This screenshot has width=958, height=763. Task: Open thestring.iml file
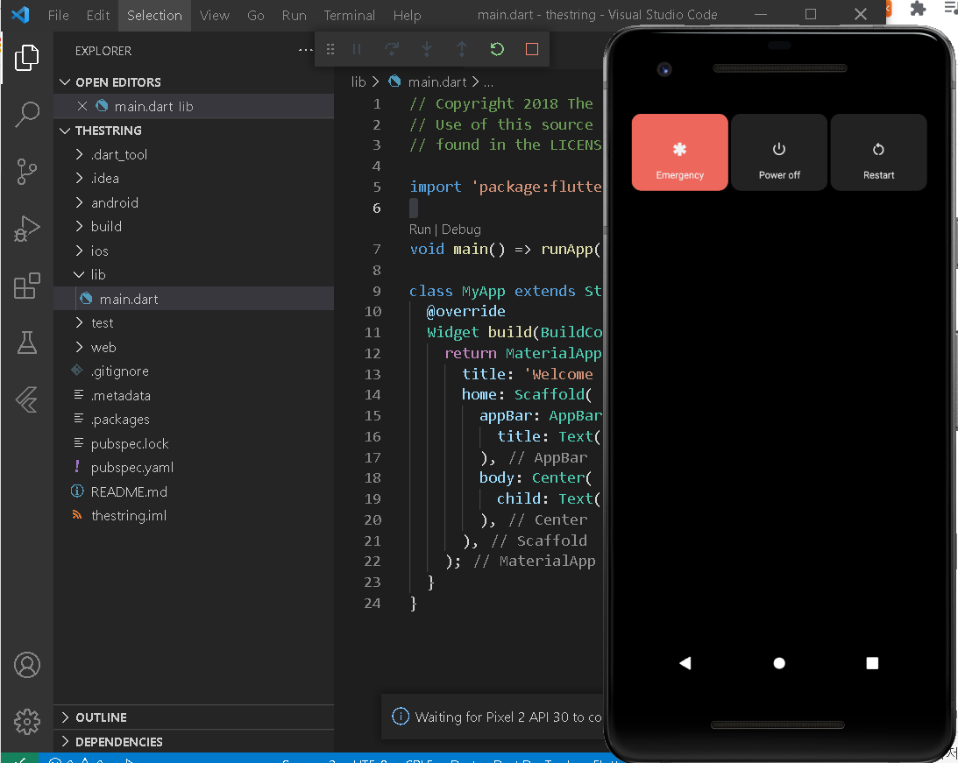(x=194, y=516)
